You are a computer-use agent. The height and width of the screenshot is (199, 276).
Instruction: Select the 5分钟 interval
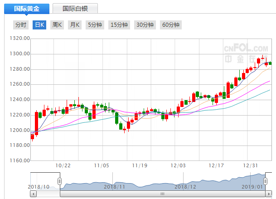(95, 25)
